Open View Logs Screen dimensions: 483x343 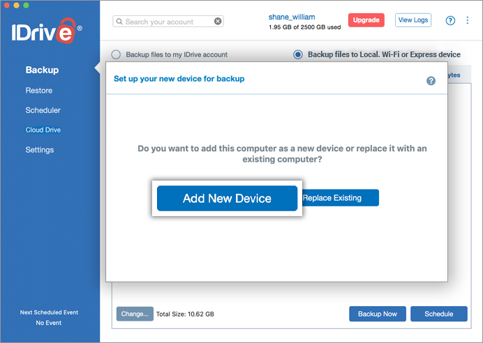(413, 20)
